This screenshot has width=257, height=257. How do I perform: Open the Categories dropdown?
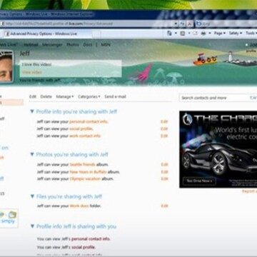(x=89, y=96)
